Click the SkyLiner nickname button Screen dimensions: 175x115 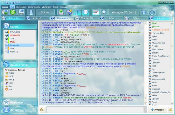point(45,12)
